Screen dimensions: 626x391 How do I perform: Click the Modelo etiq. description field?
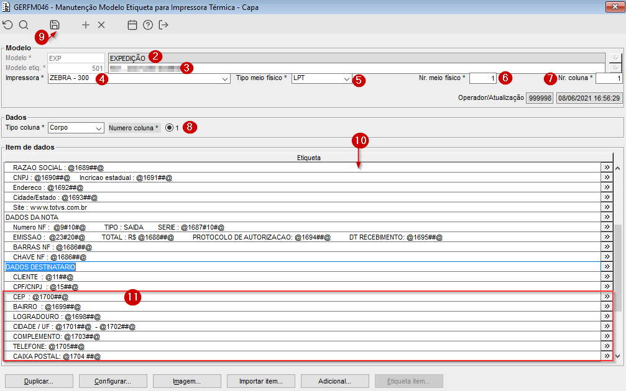pos(357,68)
